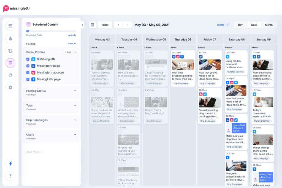Viewport: 282px width, 188px height.
Task: Click the 'Scheduled Content' panel title
Action: coord(45,24)
